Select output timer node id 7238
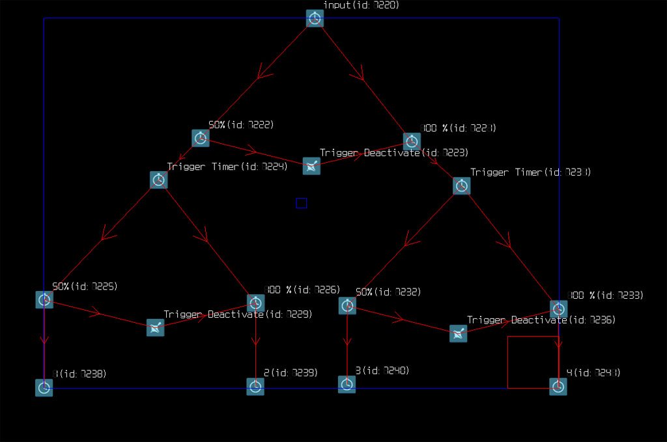Viewport: 667px width, 442px height. [x=44, y=387]
